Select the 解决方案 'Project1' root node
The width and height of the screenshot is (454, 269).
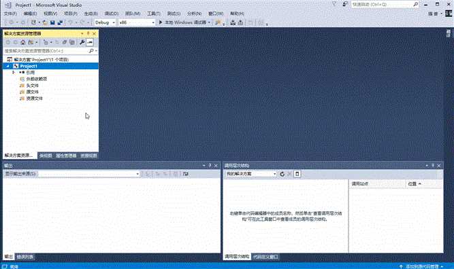[x=37, y=60]
